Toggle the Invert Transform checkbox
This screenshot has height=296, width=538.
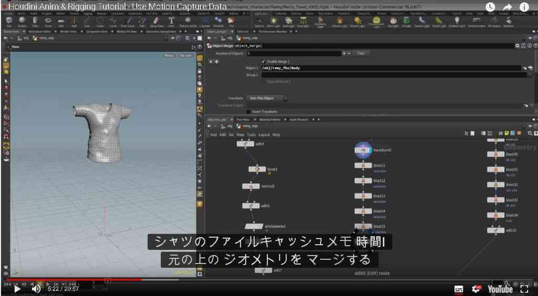(x=249, y=112)
